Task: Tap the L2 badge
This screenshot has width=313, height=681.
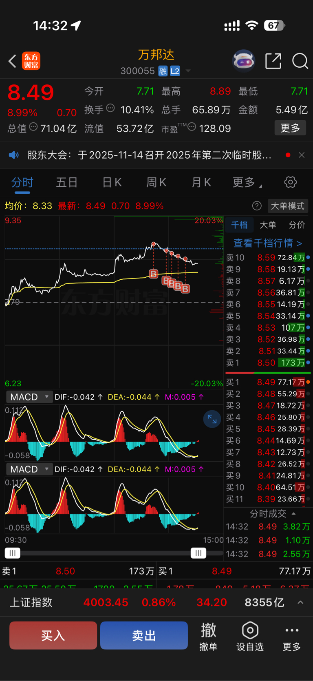Action: [175, 71]
